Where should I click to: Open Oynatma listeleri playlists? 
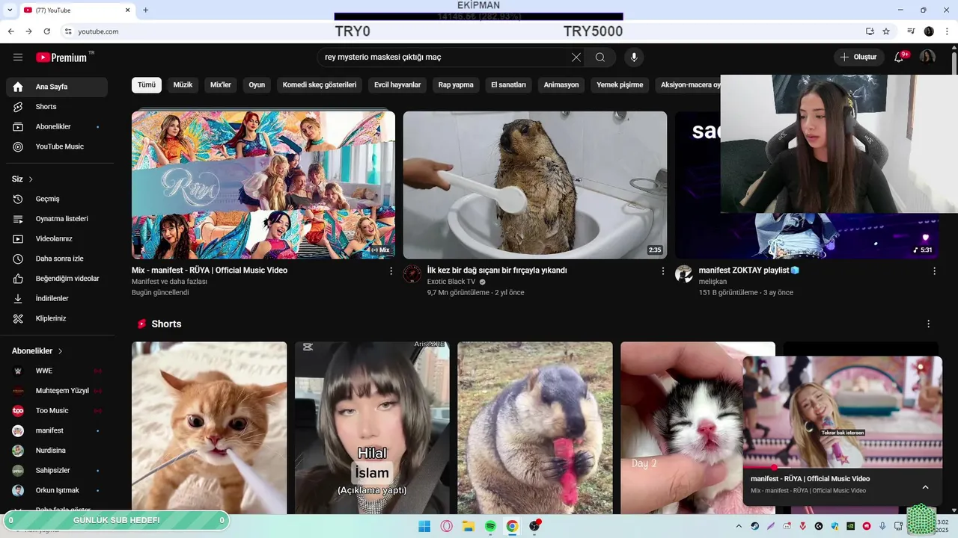pos(57,219)
